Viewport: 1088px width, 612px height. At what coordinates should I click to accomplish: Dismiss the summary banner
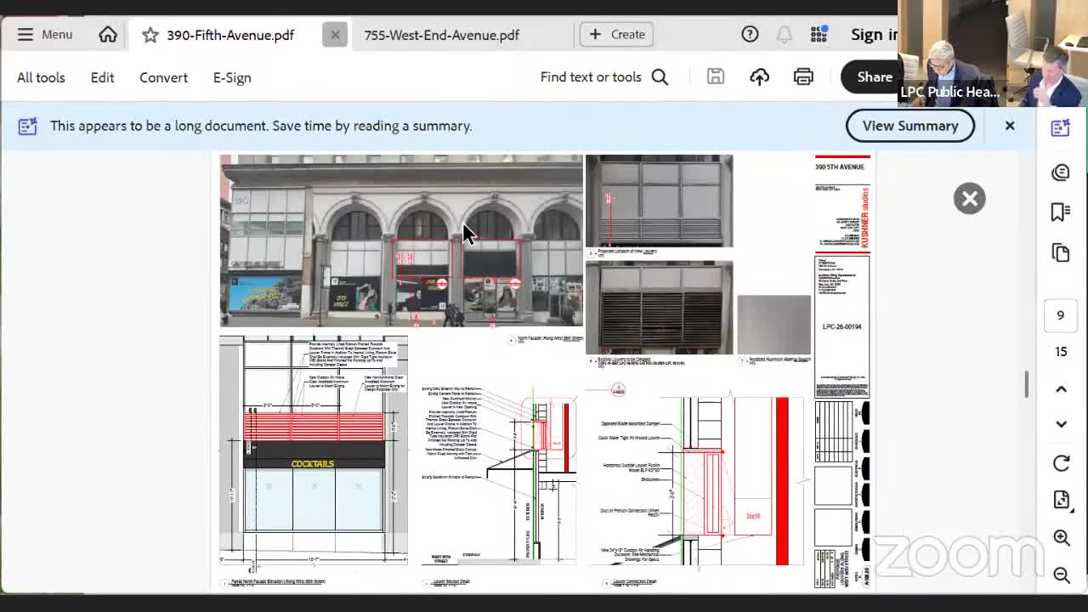pyautogui.click(x=1010, y=126)
